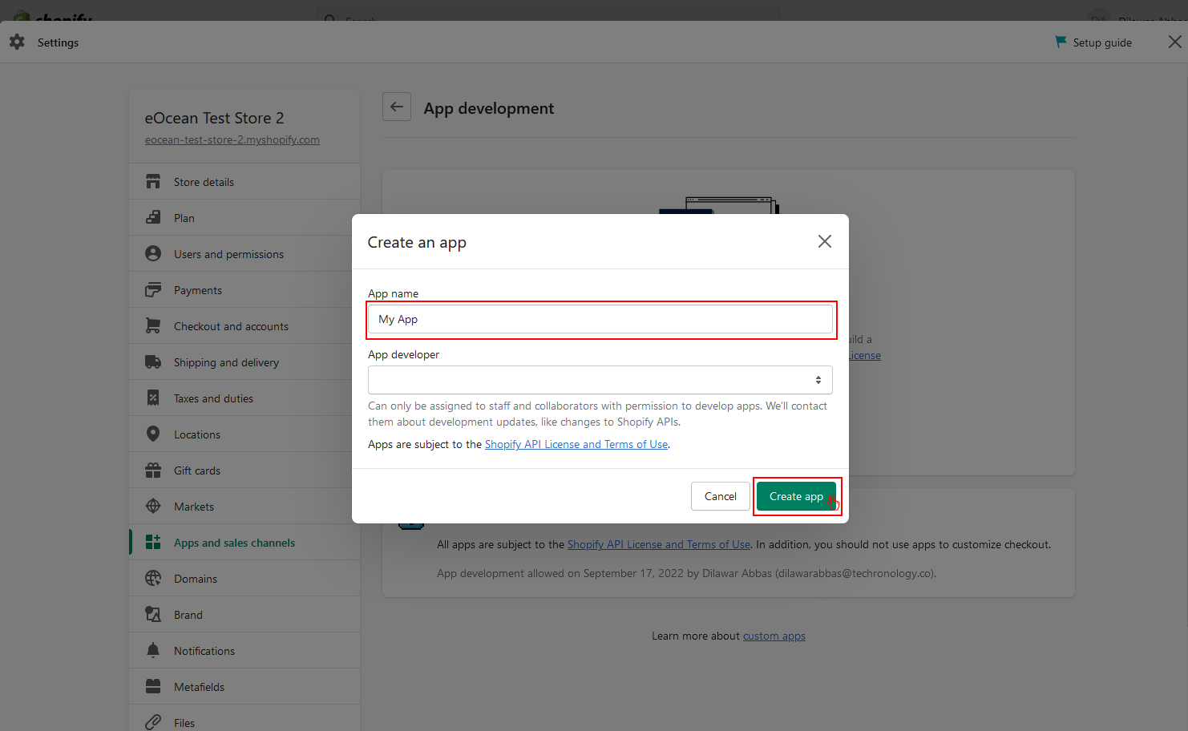Go back using the arrow beside App development
1188x731 pixels.
(397, 107)
